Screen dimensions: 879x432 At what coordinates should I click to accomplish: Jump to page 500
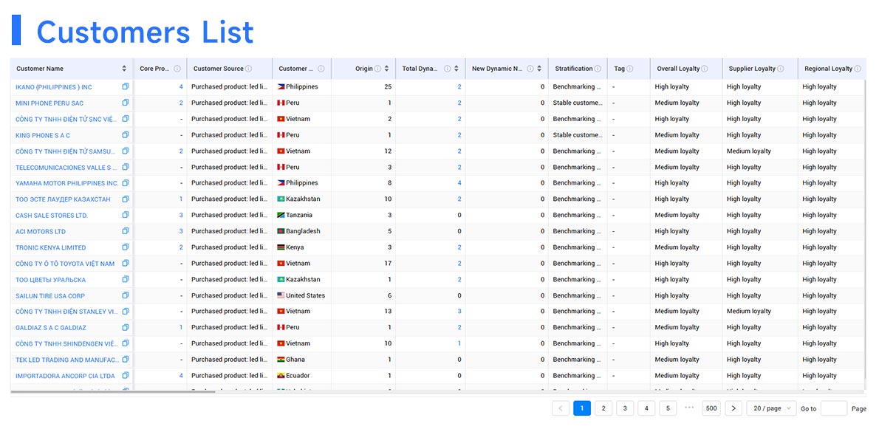711,408
